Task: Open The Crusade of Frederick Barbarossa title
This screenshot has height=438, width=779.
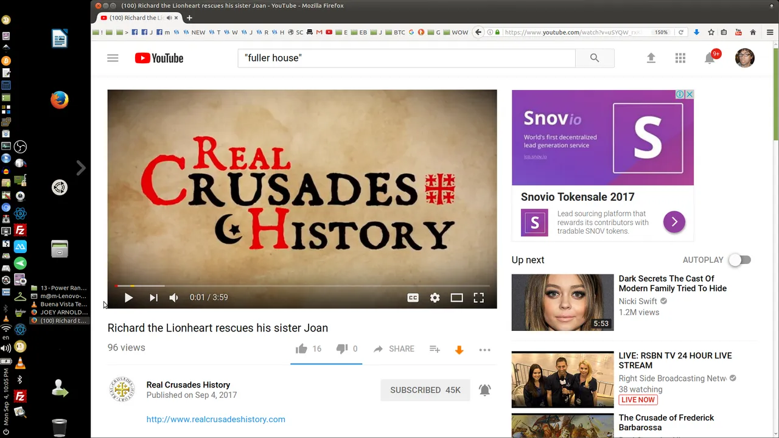Action: pyautogui.click(x=666, y=422)
